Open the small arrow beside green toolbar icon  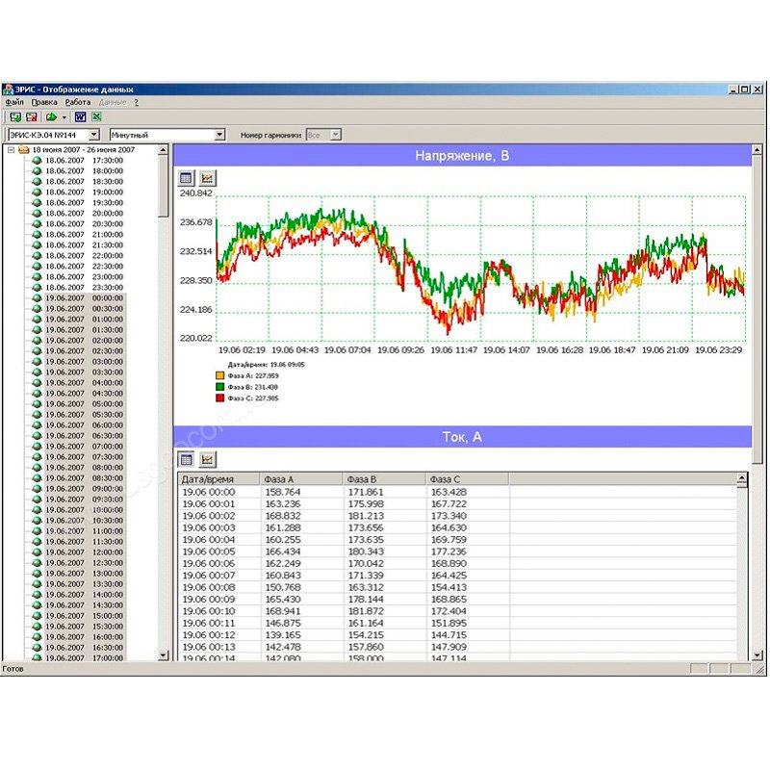[x=64, y=117]
